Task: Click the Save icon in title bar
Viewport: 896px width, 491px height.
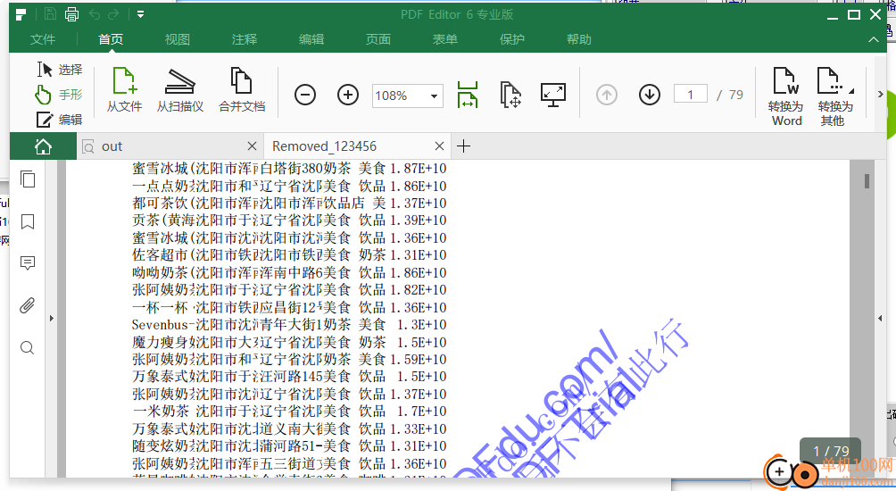Action: 50,14
